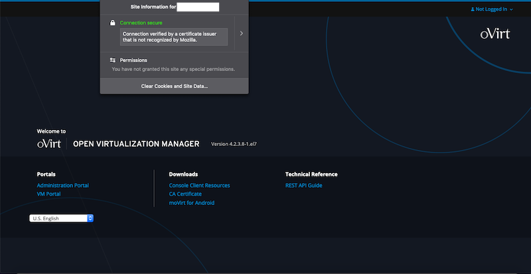Screen dimensions: 531x274
Task: Click the Permissions label in popup
Action: pos(133,60)
